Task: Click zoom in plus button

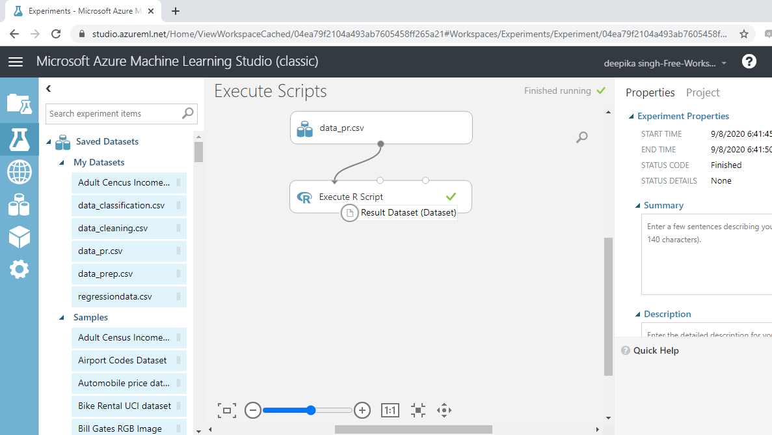Action: click(362, 410)
